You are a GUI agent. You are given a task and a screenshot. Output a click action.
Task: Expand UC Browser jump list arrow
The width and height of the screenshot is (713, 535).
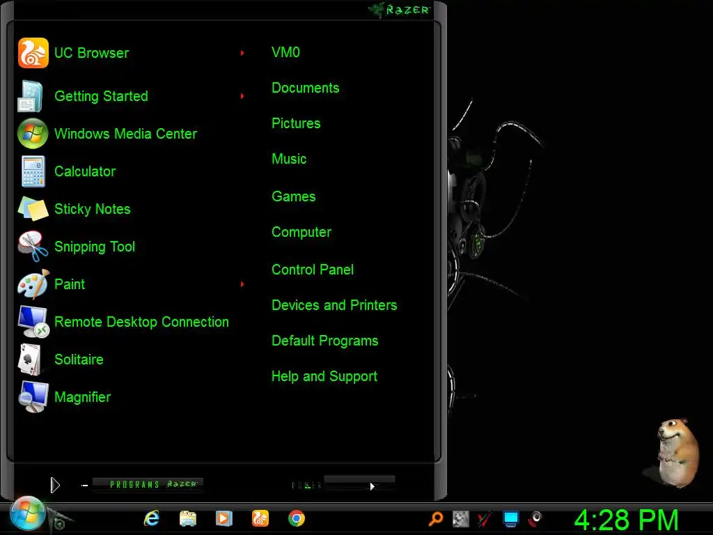point(242,53)
